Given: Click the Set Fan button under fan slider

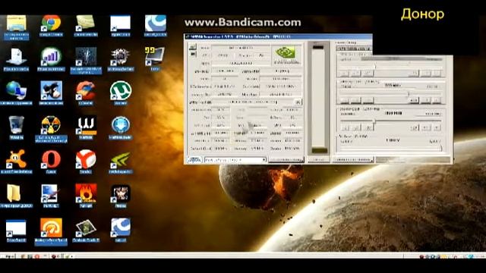Looking at the screenshot, I should [x=318, y=160].
